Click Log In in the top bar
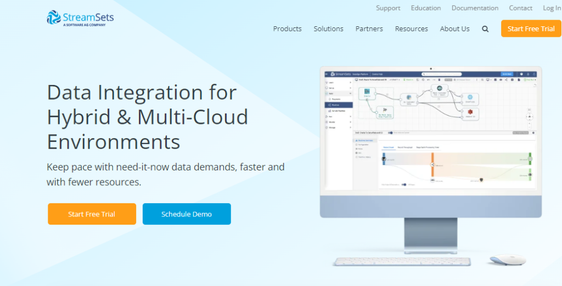The width and height of the screenshot is (562, 286). tap(552, 8)
